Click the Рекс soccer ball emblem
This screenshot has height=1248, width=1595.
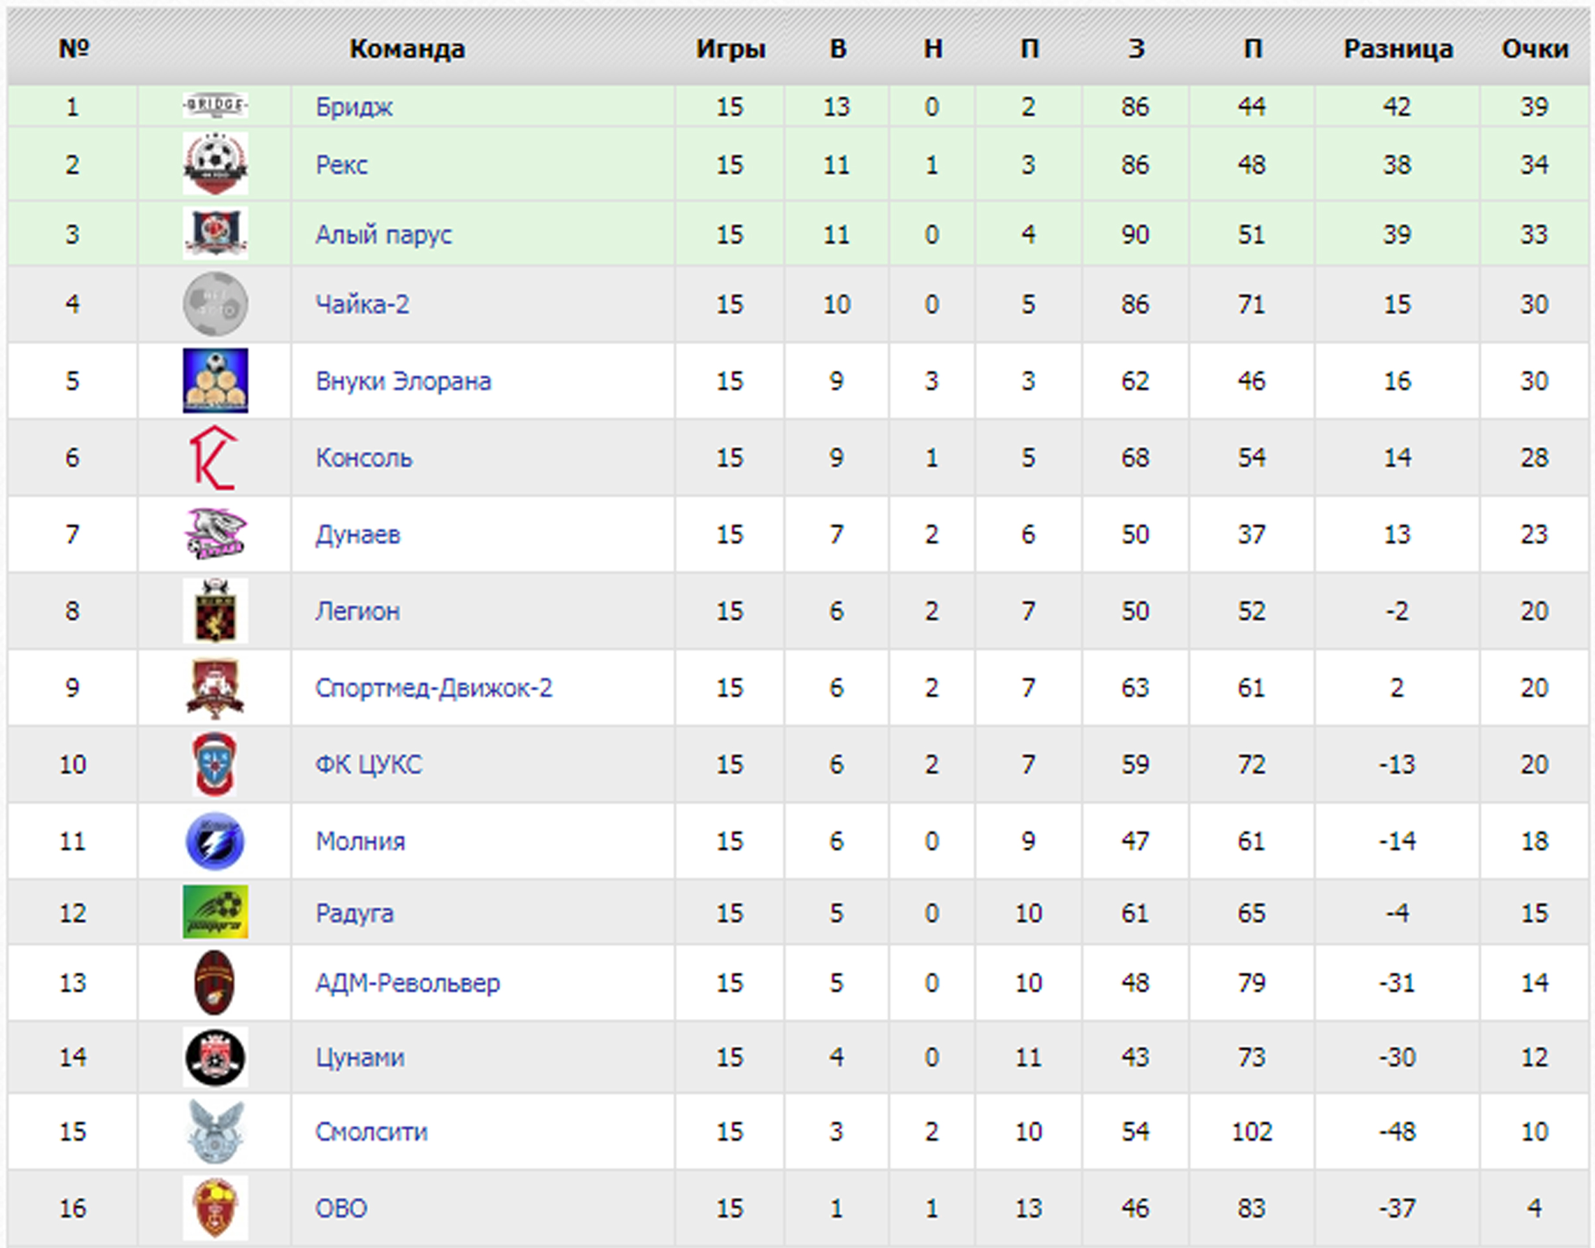[x=215, y=163]
